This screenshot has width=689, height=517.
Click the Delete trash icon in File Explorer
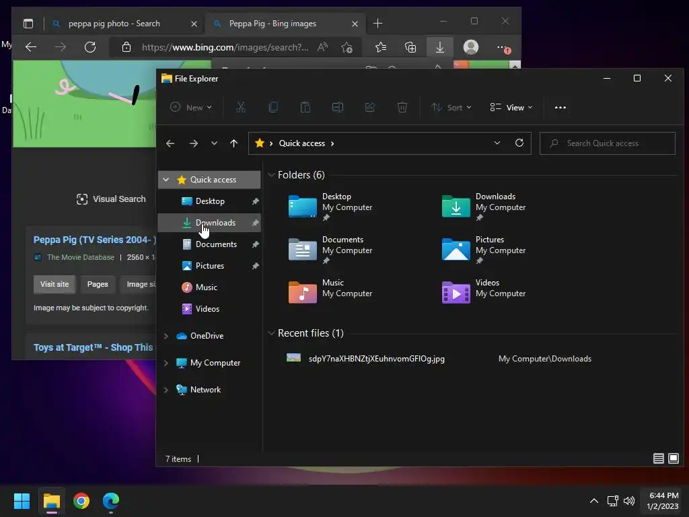tap(402, 107)
